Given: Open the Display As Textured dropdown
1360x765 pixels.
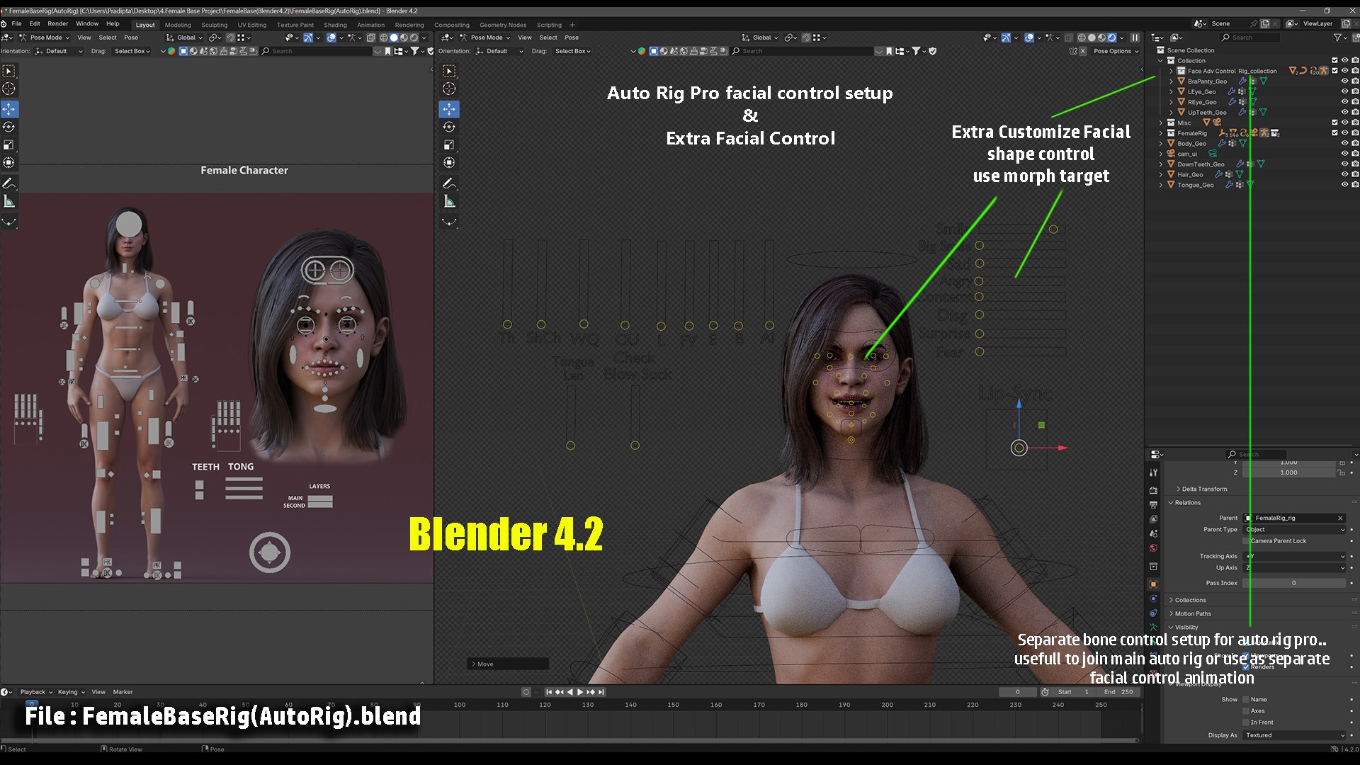Looking at the screenshot, I should click(x=1295, y=735).
